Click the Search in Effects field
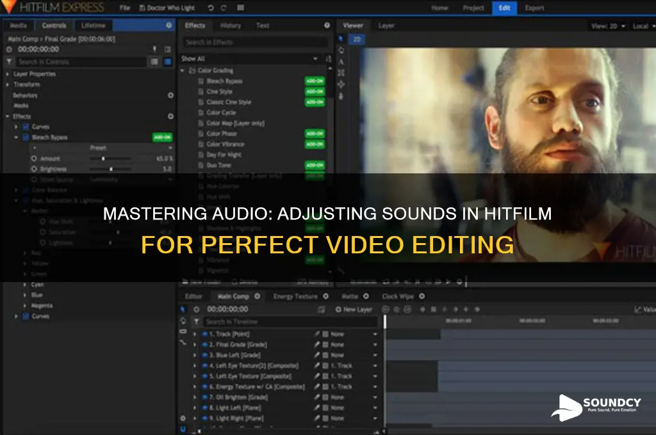 (255, 42)
